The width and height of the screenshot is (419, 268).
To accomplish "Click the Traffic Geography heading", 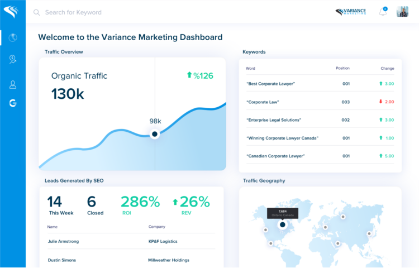I will 264,181.
